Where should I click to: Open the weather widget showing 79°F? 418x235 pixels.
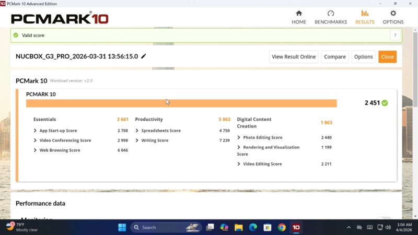pyautogui.click(x=22, y=227)
